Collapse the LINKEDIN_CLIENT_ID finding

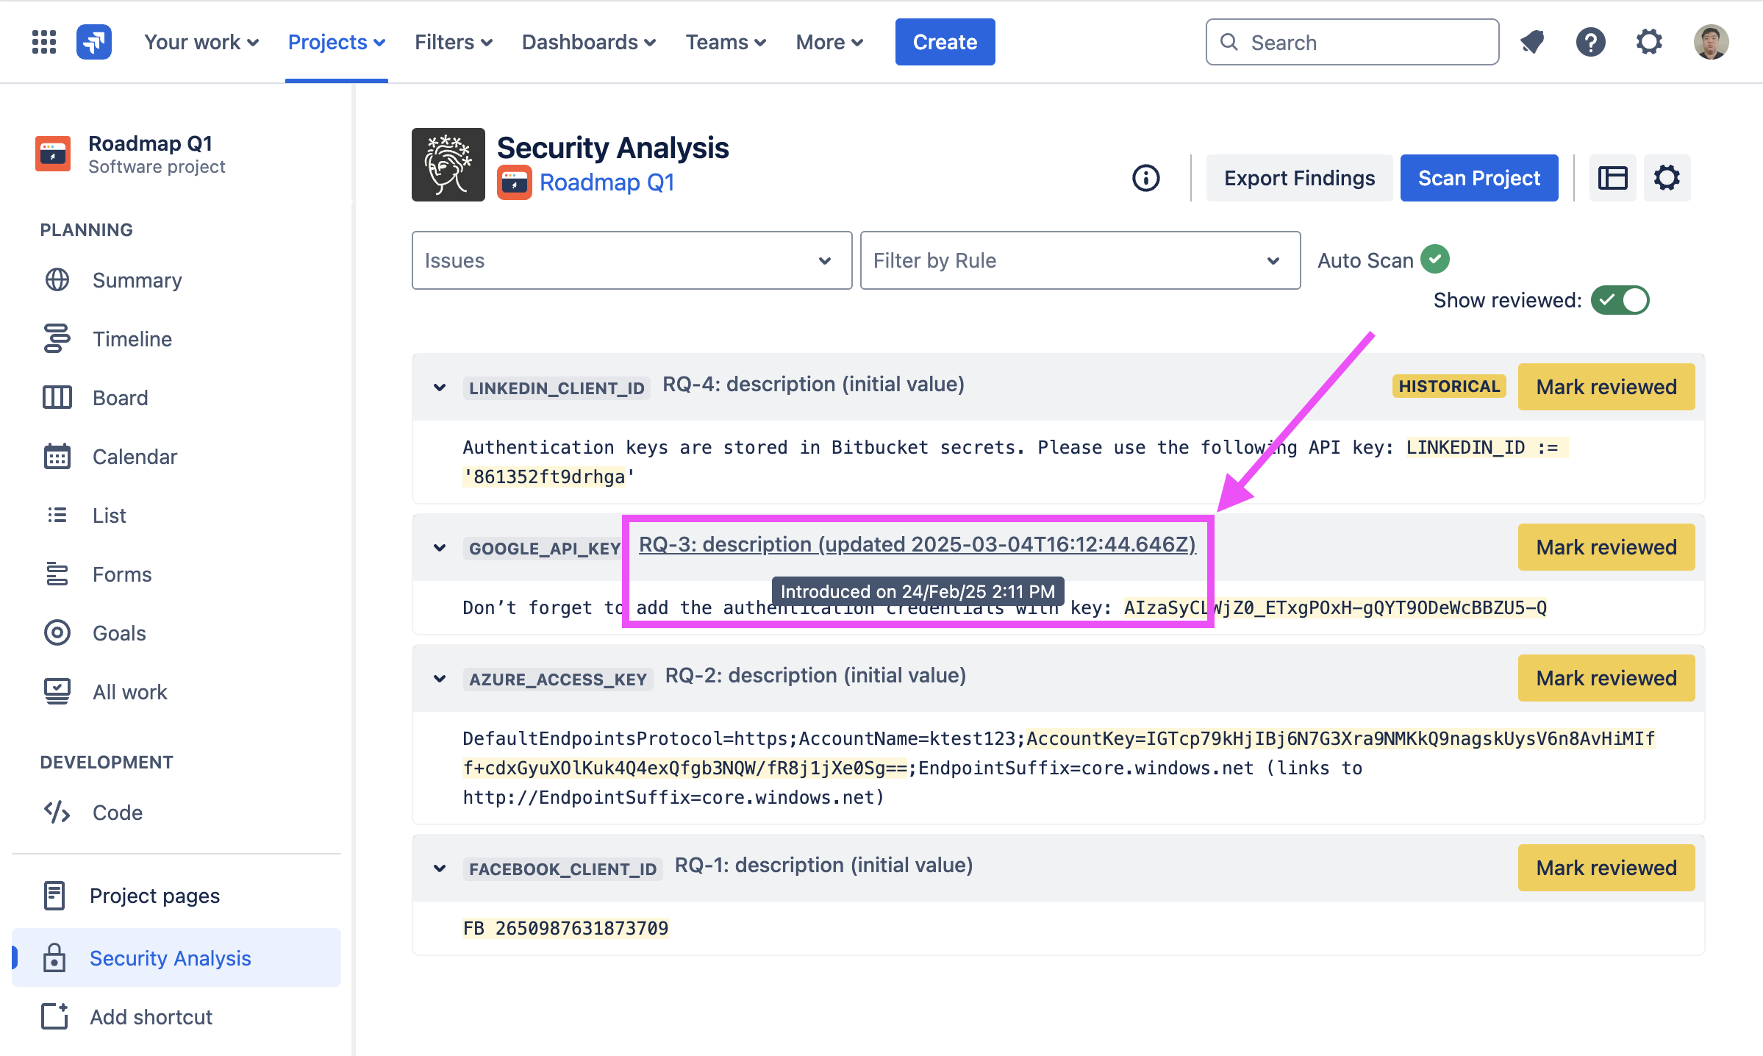(440, 387)
